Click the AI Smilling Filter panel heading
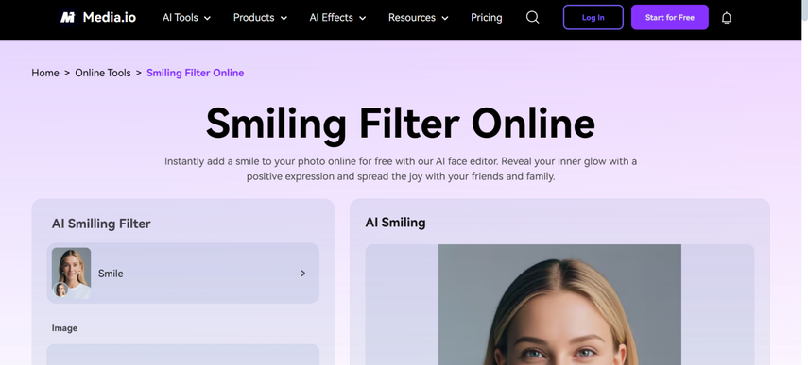 101,224
